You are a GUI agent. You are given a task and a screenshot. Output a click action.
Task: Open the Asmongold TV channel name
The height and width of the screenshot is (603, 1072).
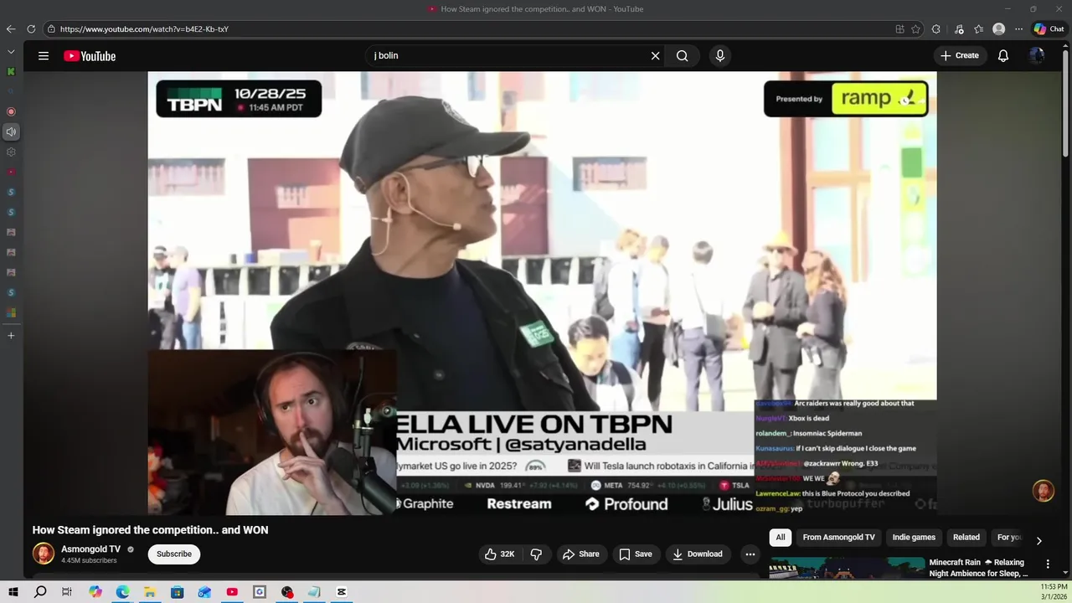coord(90,549)
